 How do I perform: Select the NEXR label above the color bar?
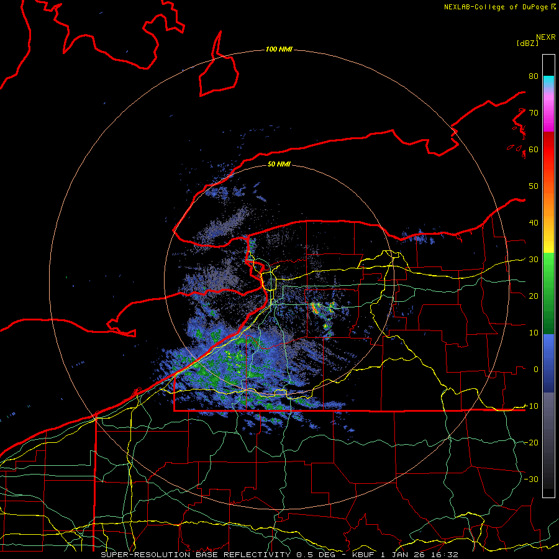point(546,37)
